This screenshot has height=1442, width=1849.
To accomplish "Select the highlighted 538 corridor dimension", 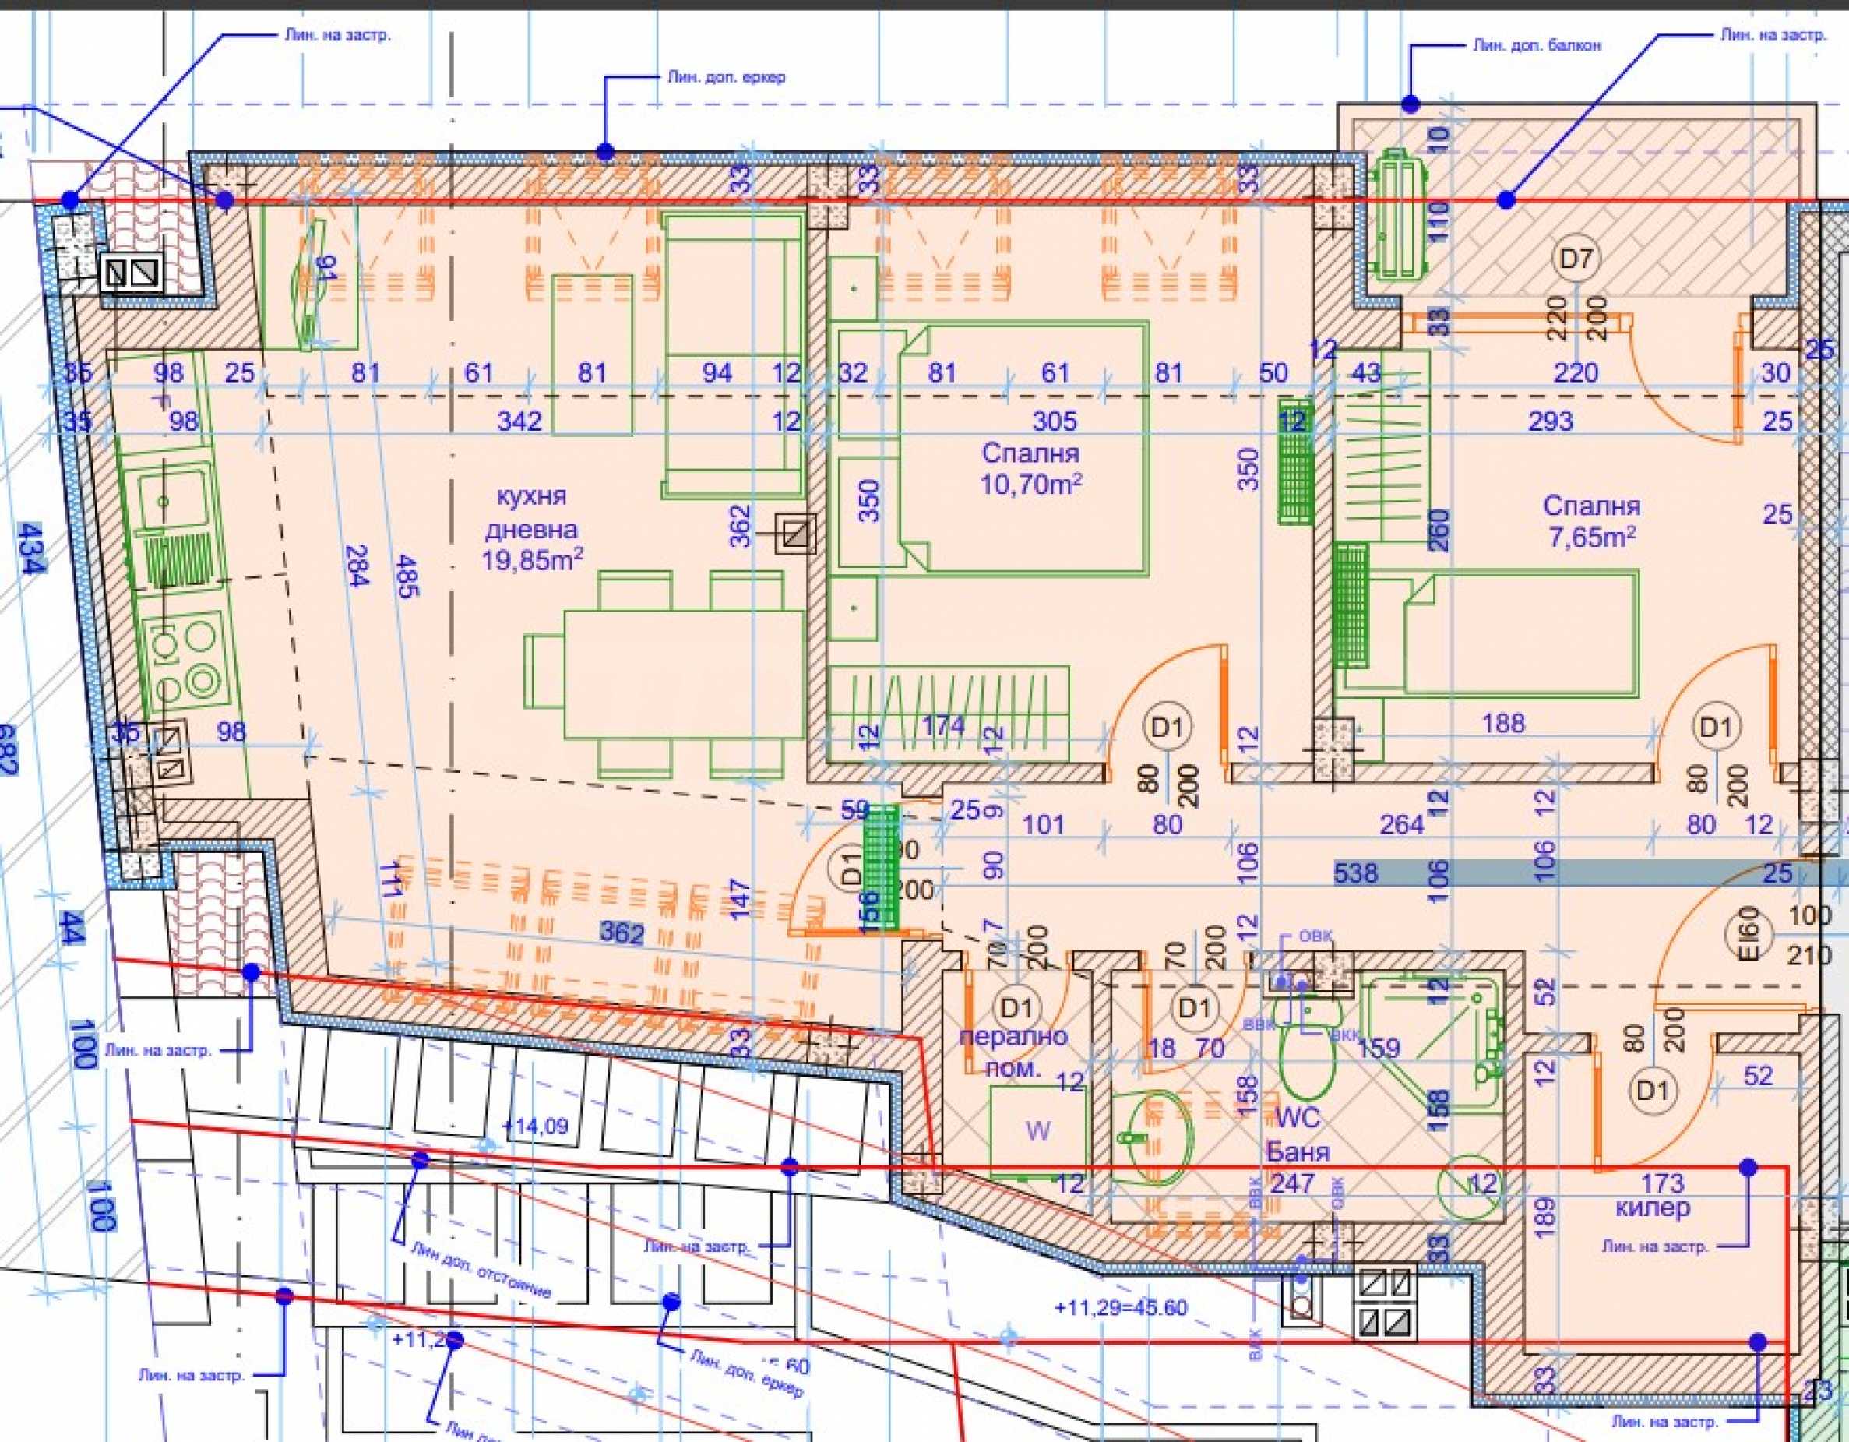I will (1355, 873).
